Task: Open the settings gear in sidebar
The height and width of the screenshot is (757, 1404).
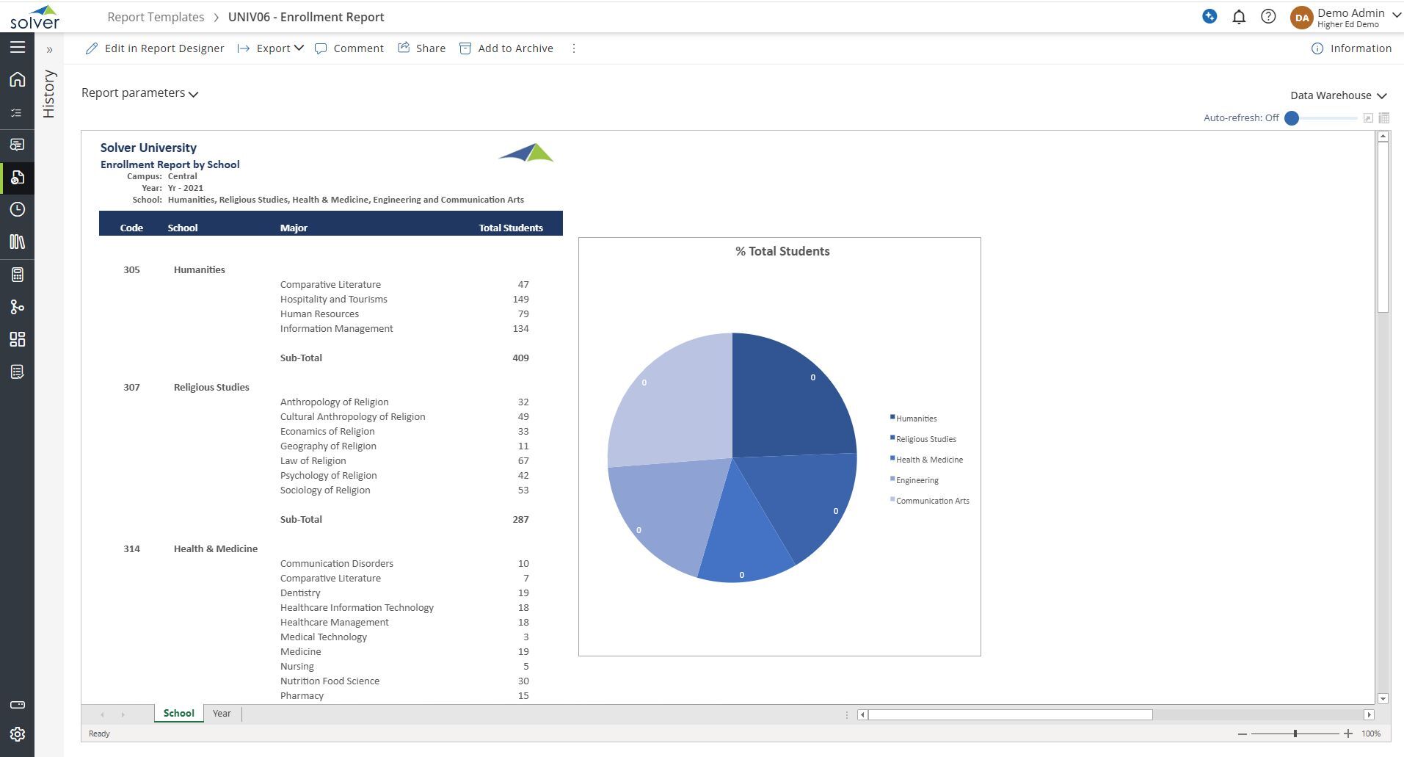Action: click(x=18, y=734)
